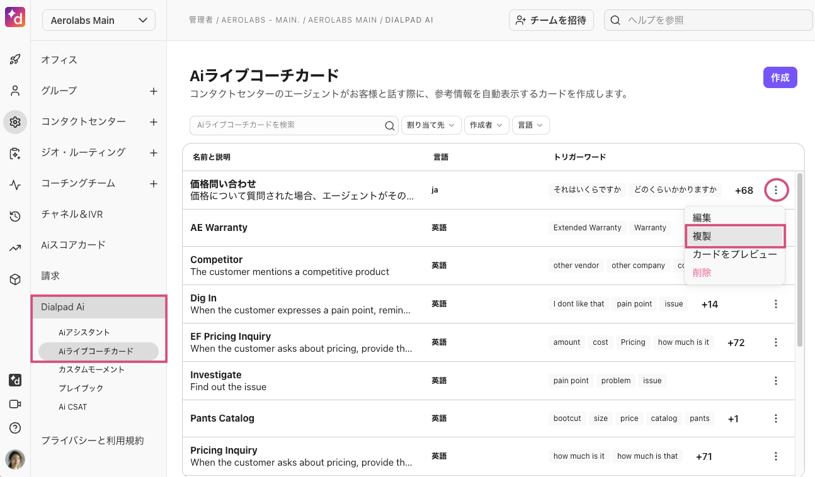Click the plus icon beside グループ
Screen dimensions: 815x477
tap(153, 91)
